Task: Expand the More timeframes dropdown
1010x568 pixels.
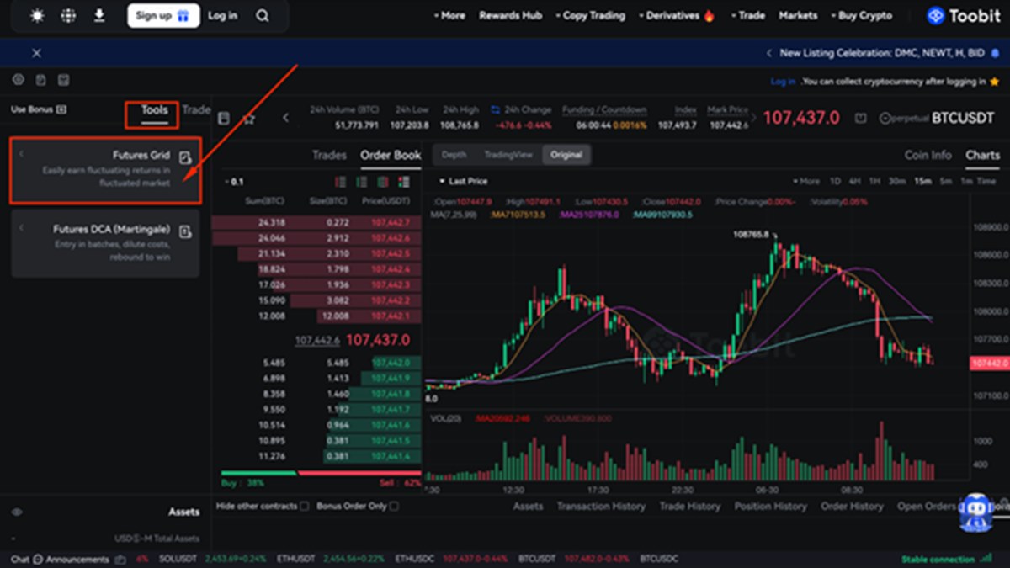Action: click(805, 181)
